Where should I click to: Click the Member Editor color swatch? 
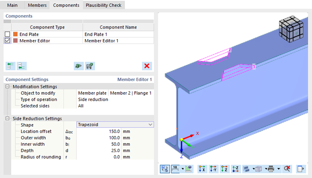click(x=15, y=41)
